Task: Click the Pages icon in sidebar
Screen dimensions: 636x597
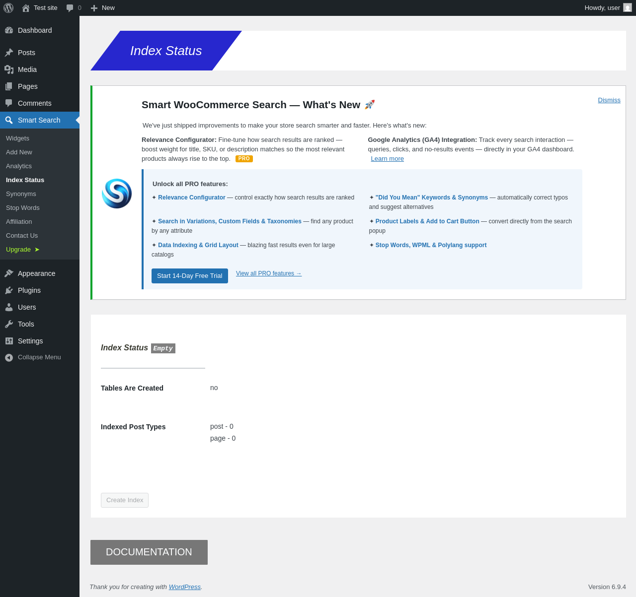Action: (x=9, y=86)
